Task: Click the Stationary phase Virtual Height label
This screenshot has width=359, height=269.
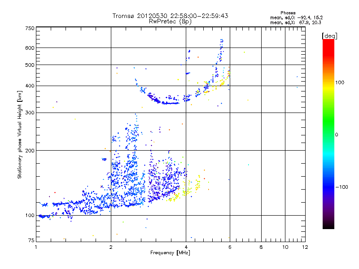Action: pos(20,135)
